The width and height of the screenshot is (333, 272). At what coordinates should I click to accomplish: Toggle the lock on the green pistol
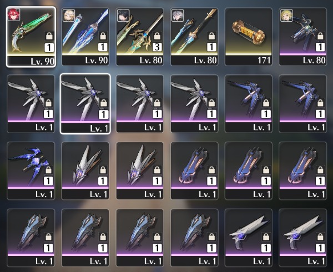pyautogui.click(x=49, y=36)
